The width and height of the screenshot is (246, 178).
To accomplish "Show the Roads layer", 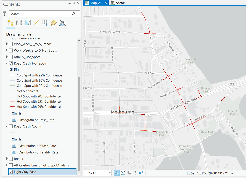I will point(11,159).
